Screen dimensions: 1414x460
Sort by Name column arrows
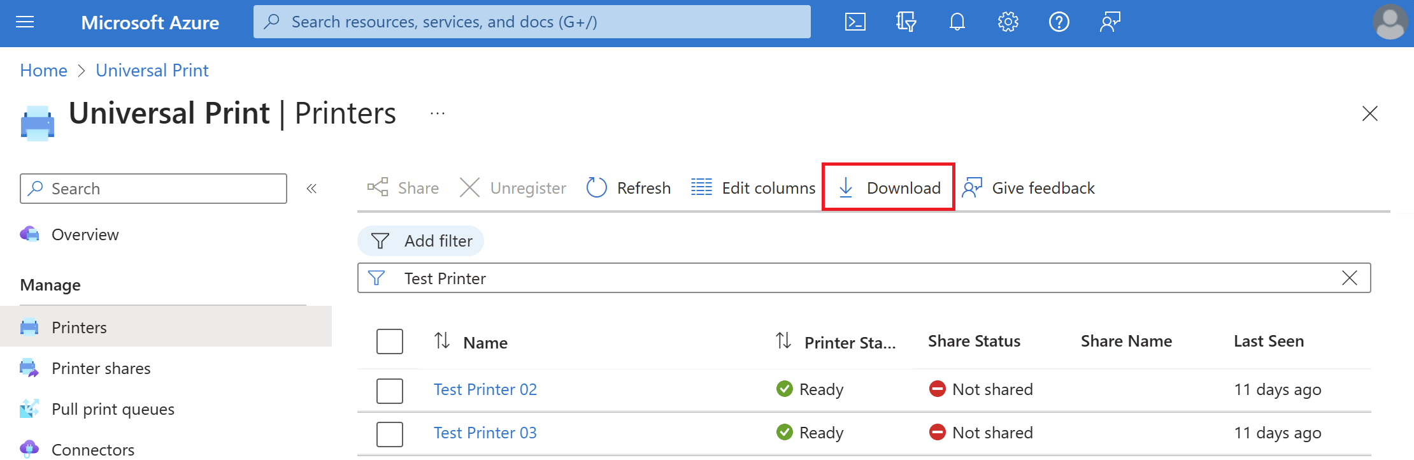pos(442,341)
